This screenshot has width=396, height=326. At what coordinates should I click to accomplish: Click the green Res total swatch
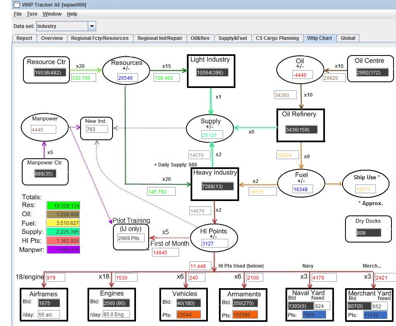coord(63,206)
